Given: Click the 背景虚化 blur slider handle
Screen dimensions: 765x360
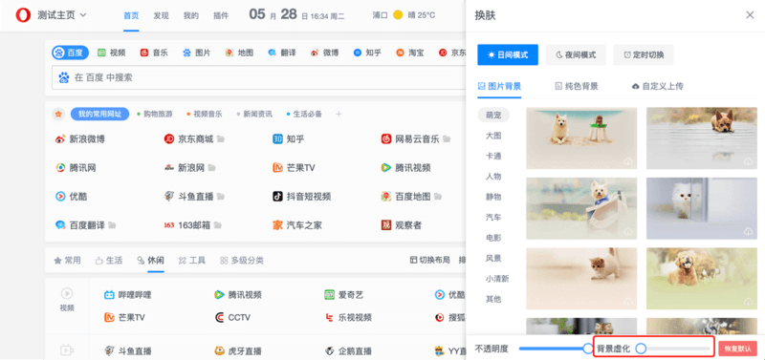Looking at the screenshot, I should tap(641, 349).
